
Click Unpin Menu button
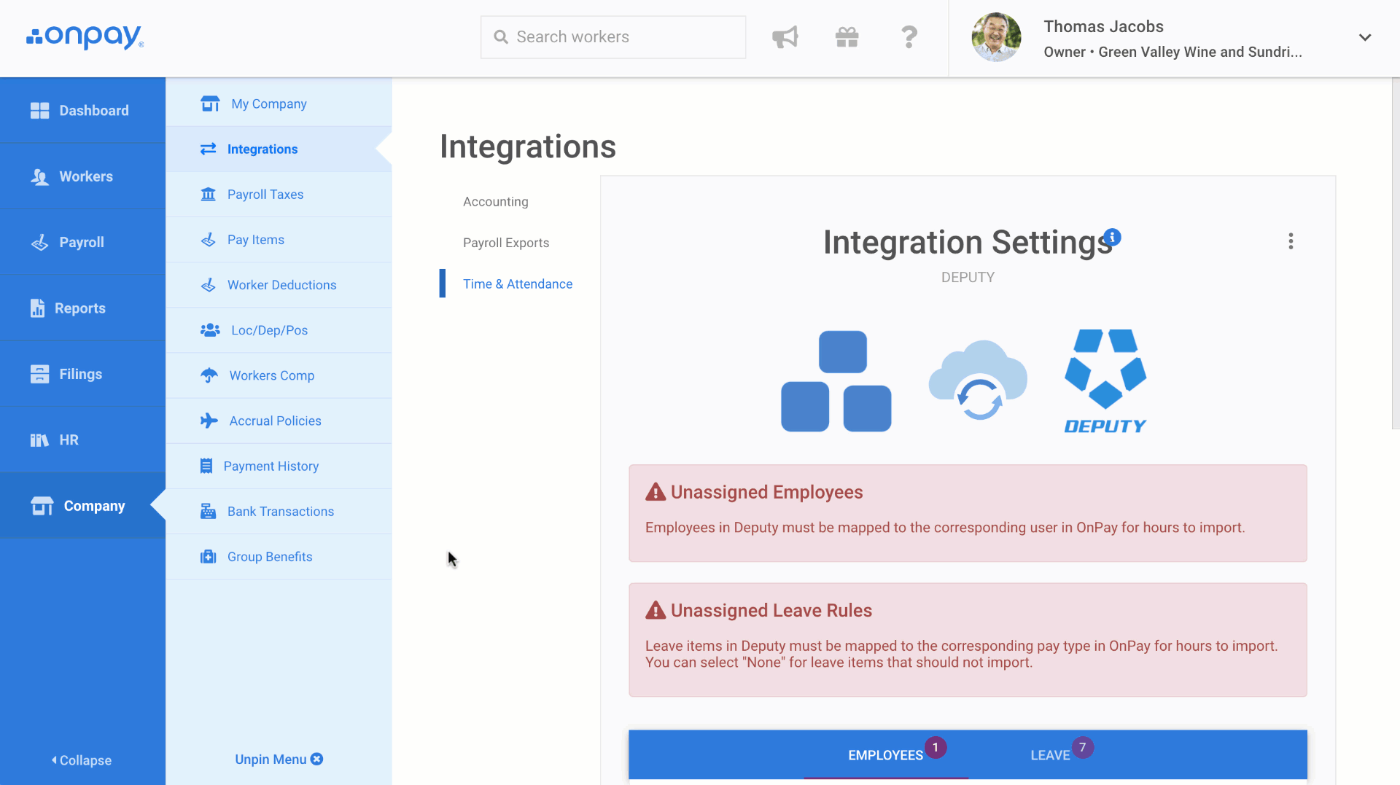click(279, 759)
